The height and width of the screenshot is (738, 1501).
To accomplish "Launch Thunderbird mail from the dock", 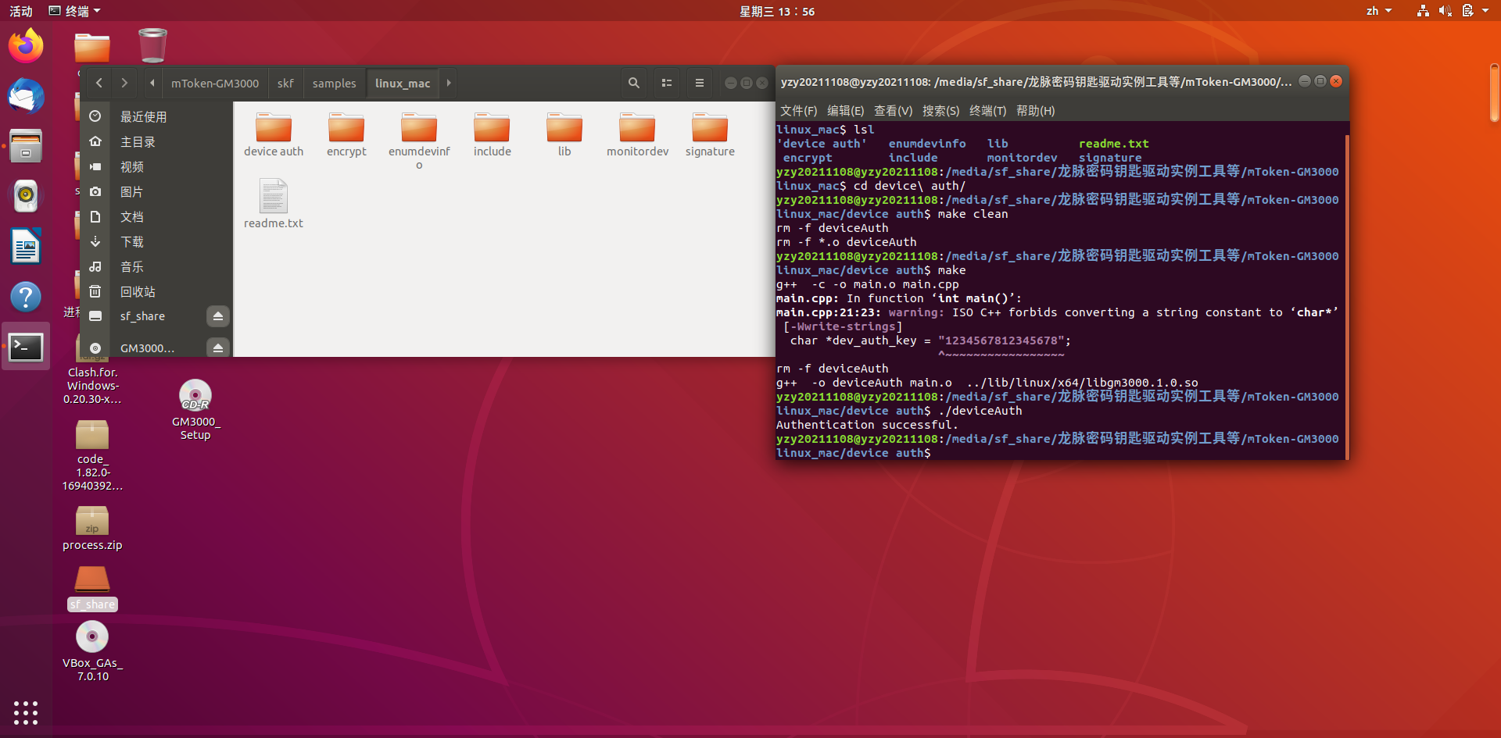I will click(26, 96).
